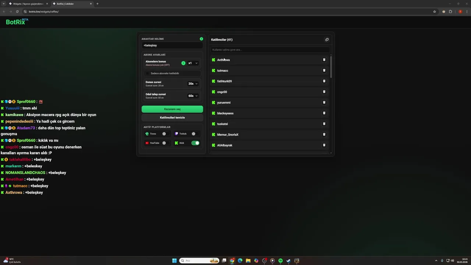Open Chrome extensions puzzle icon
471x265 pixels.
tap(450, 11)
